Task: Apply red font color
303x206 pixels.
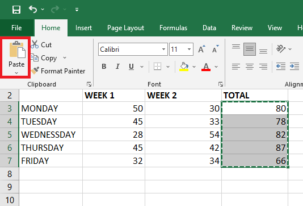Action: (206, 67)
